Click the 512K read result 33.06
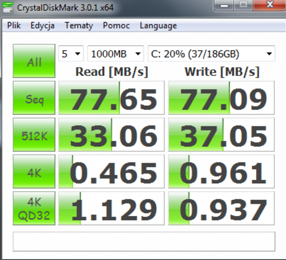This screenshot has width=286, height=260. (x=111, y=135)
